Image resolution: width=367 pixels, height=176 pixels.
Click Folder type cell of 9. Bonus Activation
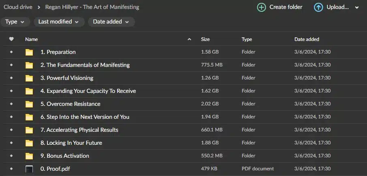point(248,156)
